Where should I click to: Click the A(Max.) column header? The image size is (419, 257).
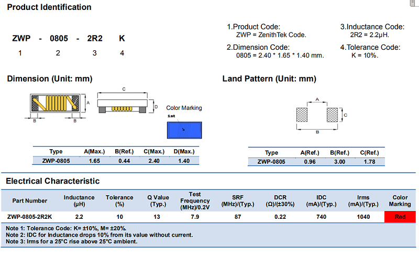94,151
